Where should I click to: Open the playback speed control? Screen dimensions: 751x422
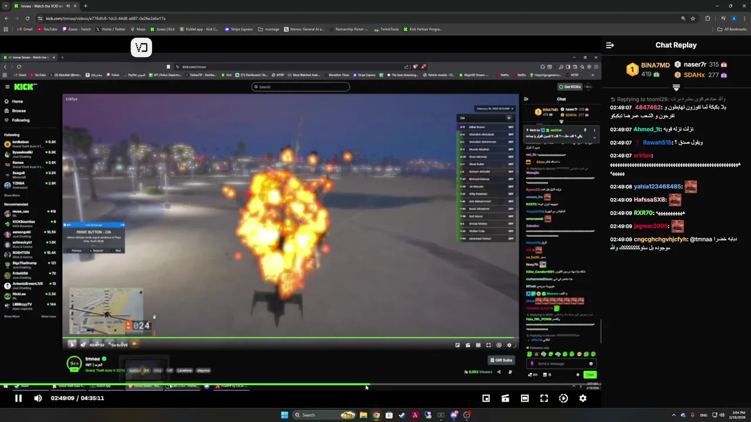pyautogui.click(x=563, y=398)
